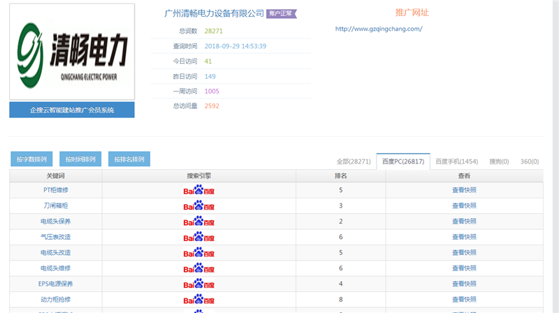Click the 排名 column header
The height and width of the screenshot is (313, 559).
[x=341, y=176]
